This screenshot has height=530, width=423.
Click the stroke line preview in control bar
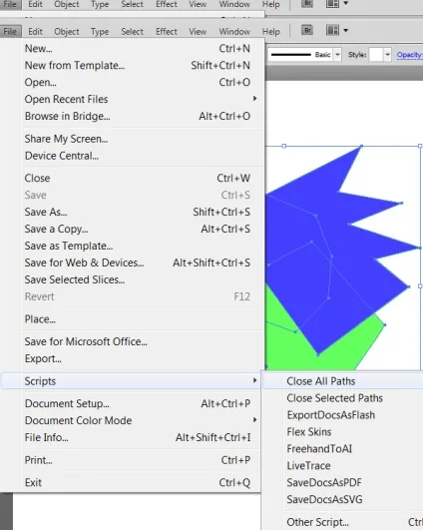291,55
